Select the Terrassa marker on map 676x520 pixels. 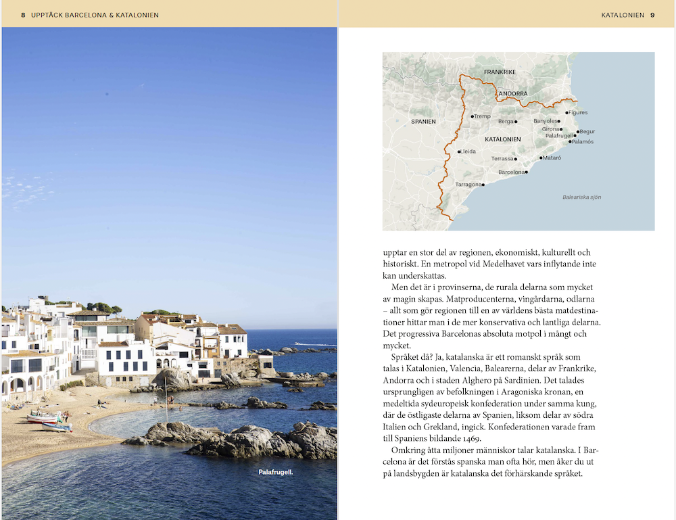[516, 159]
